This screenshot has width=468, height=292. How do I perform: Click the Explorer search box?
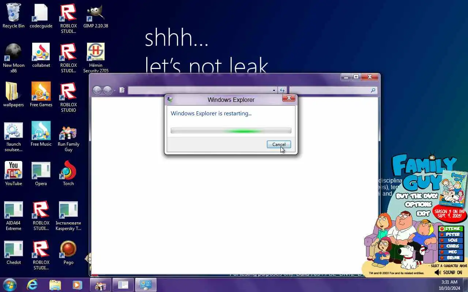coord(333,90)
